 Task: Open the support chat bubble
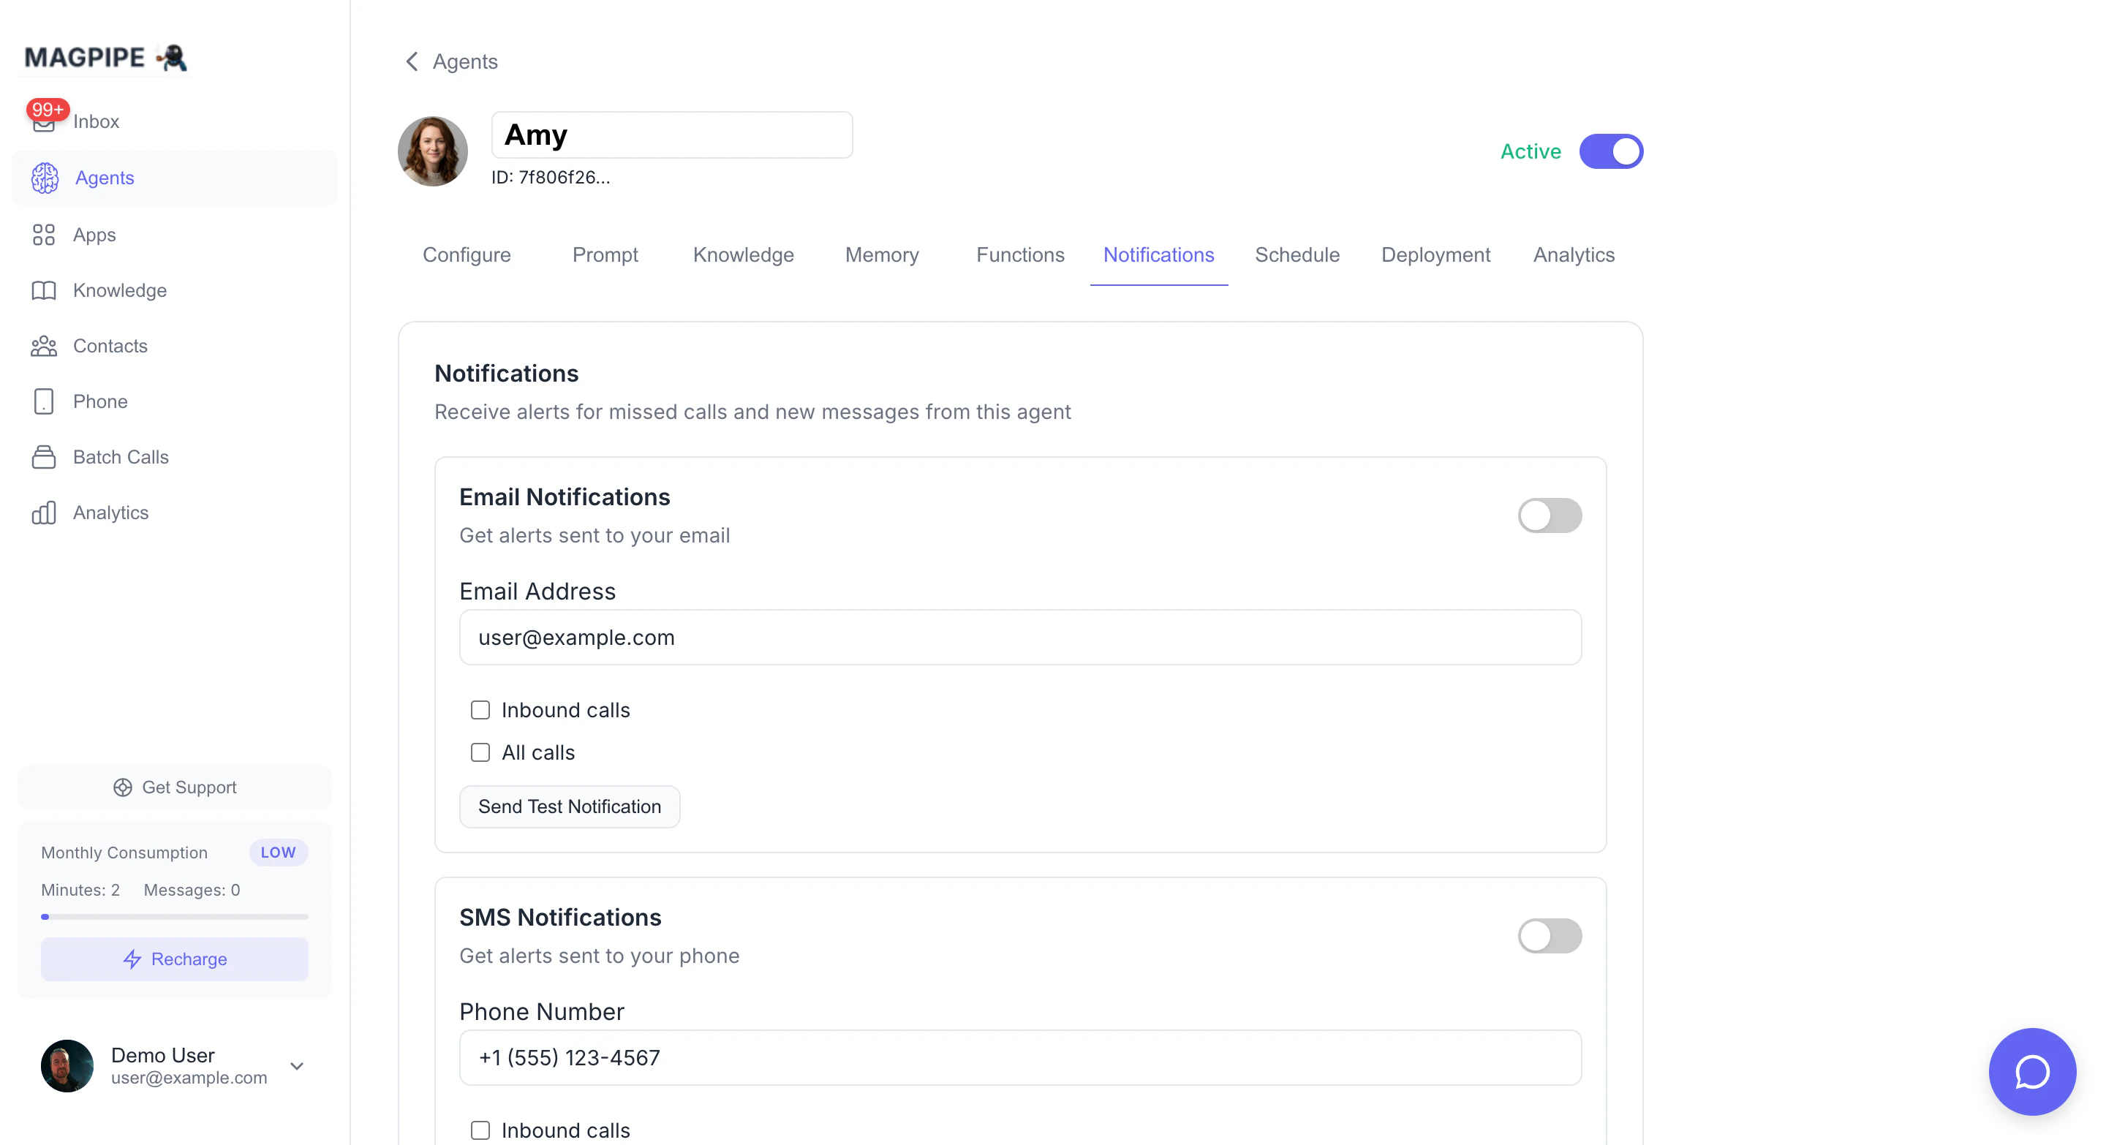2032,1071
